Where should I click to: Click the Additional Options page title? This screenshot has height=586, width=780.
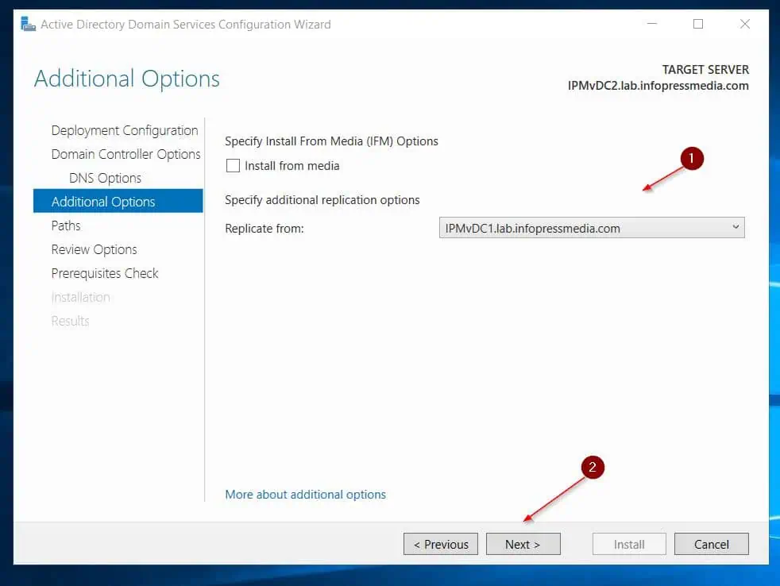(x=127, y=79)
